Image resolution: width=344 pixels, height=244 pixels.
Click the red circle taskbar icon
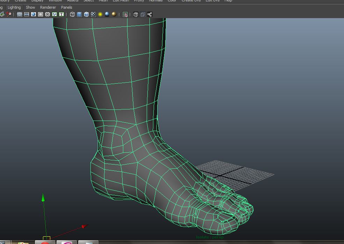click(x=45, y=242)
